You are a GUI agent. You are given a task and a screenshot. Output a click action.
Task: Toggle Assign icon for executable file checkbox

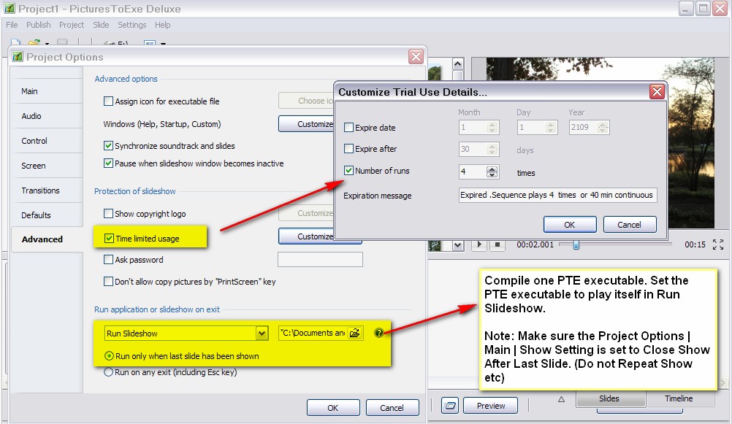click(x=108, y=101)
